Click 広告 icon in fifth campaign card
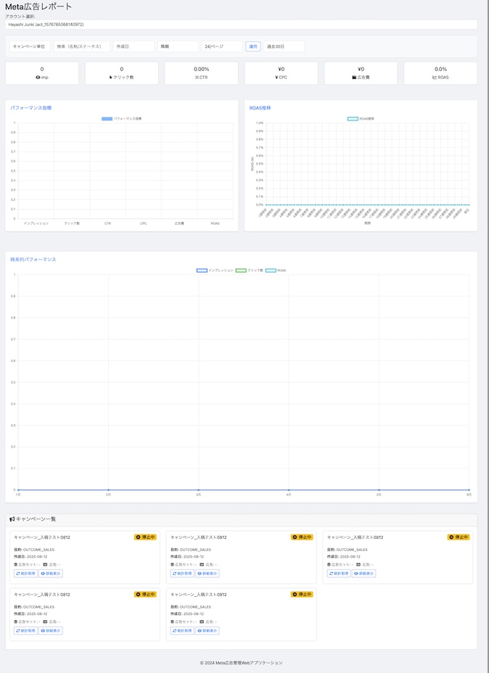Viewport: 489px width, 673px height. [202, 622]
